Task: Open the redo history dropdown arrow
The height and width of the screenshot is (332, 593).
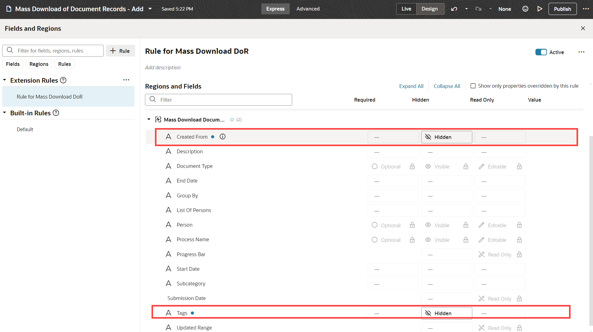Action: coord(490,9)
